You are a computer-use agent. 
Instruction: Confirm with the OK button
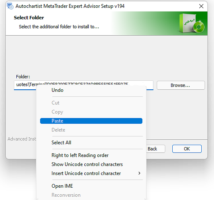pos(187,149)
